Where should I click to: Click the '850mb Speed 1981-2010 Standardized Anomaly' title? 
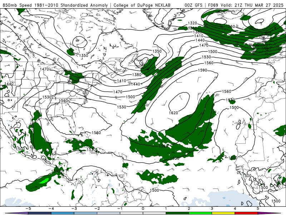point(55,5)
